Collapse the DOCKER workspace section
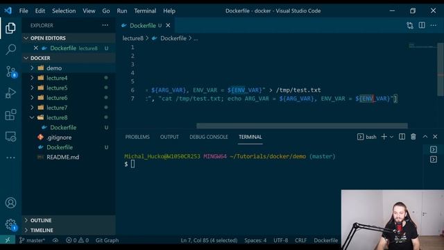444x250 pixels. pyautogui.click(x=69, y=58)
